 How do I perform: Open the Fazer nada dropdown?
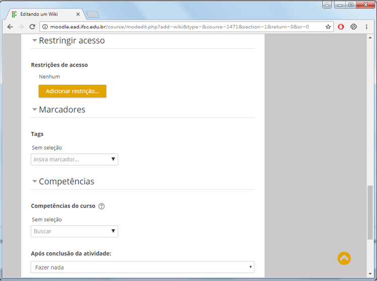(x=142, y=267)
